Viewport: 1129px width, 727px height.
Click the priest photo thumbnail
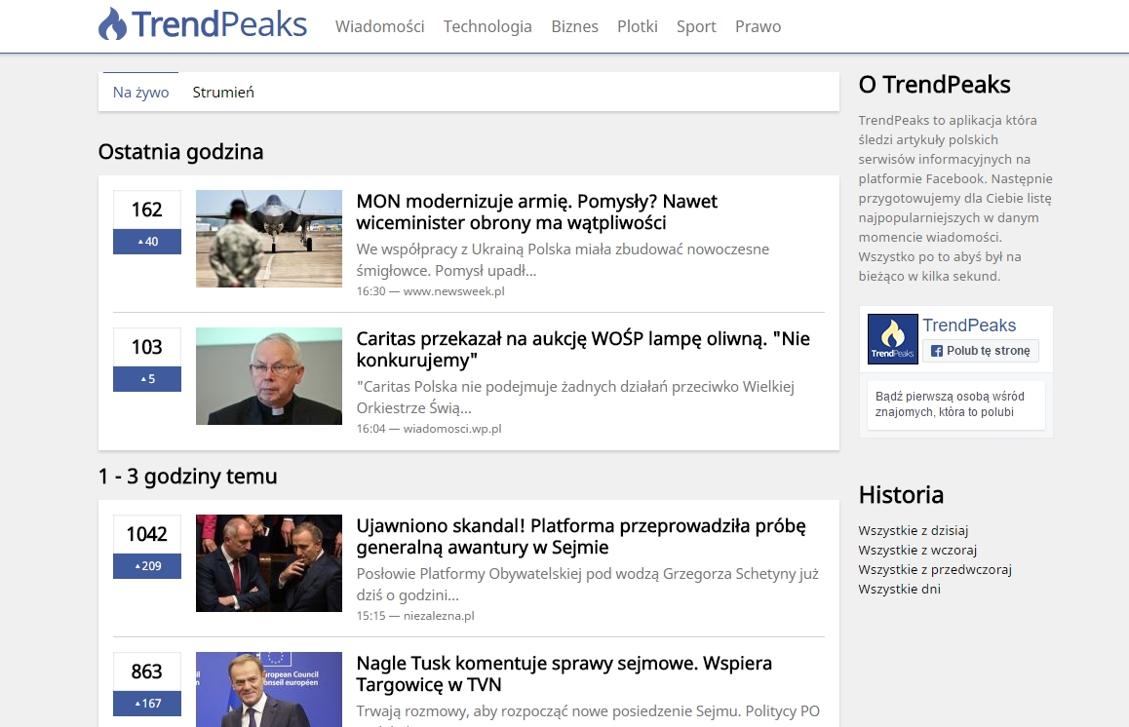click(x=268, y=376)
